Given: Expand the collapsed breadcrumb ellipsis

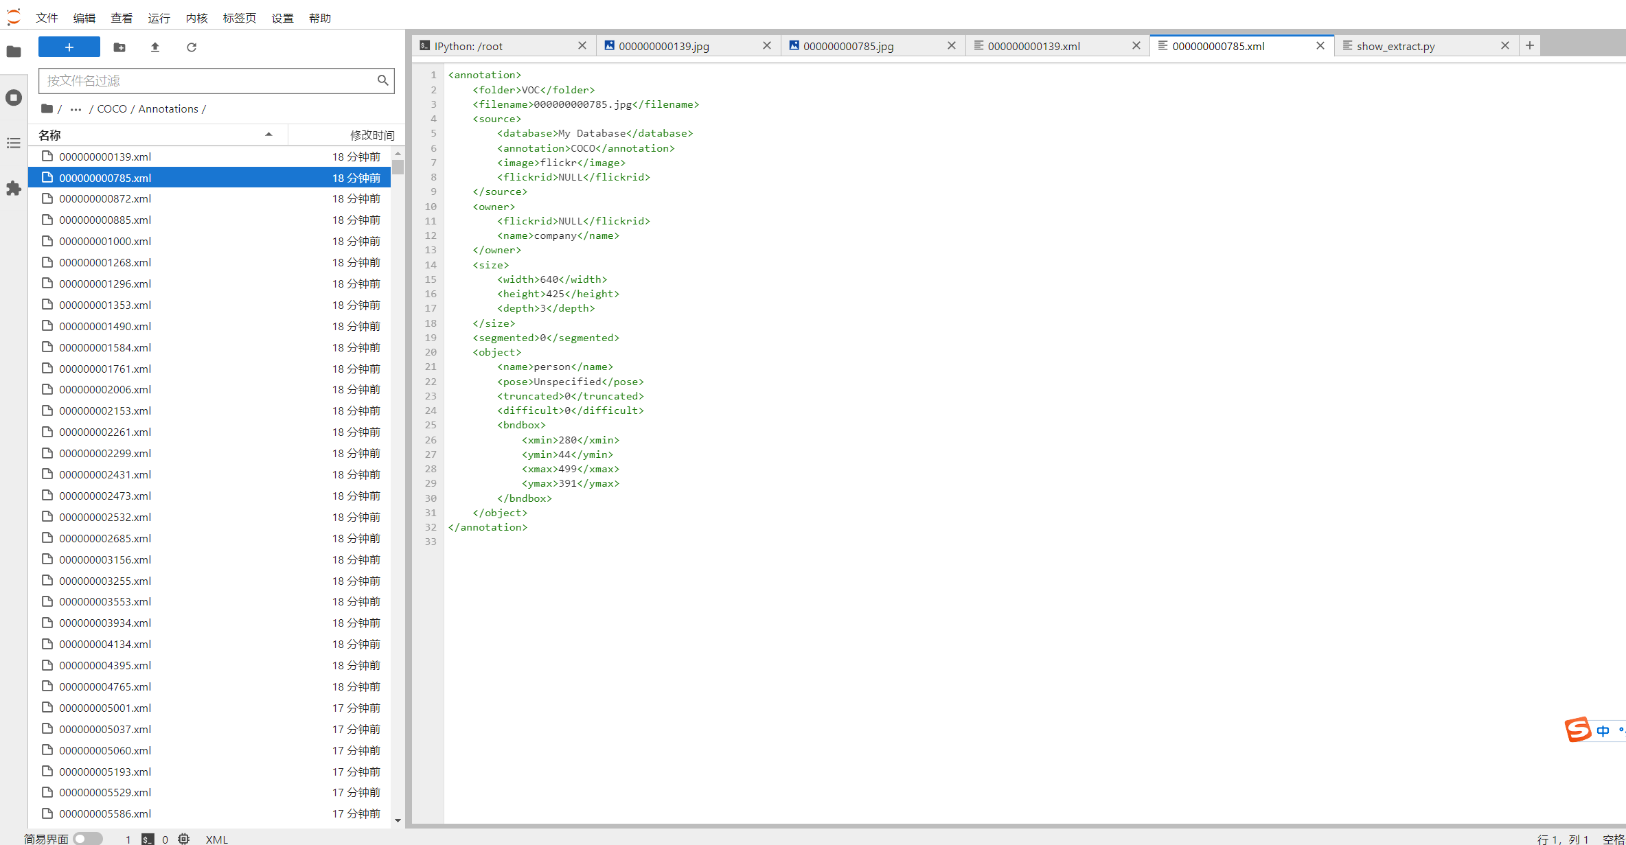Looking at the screenshot, I should tap(76, 109).
